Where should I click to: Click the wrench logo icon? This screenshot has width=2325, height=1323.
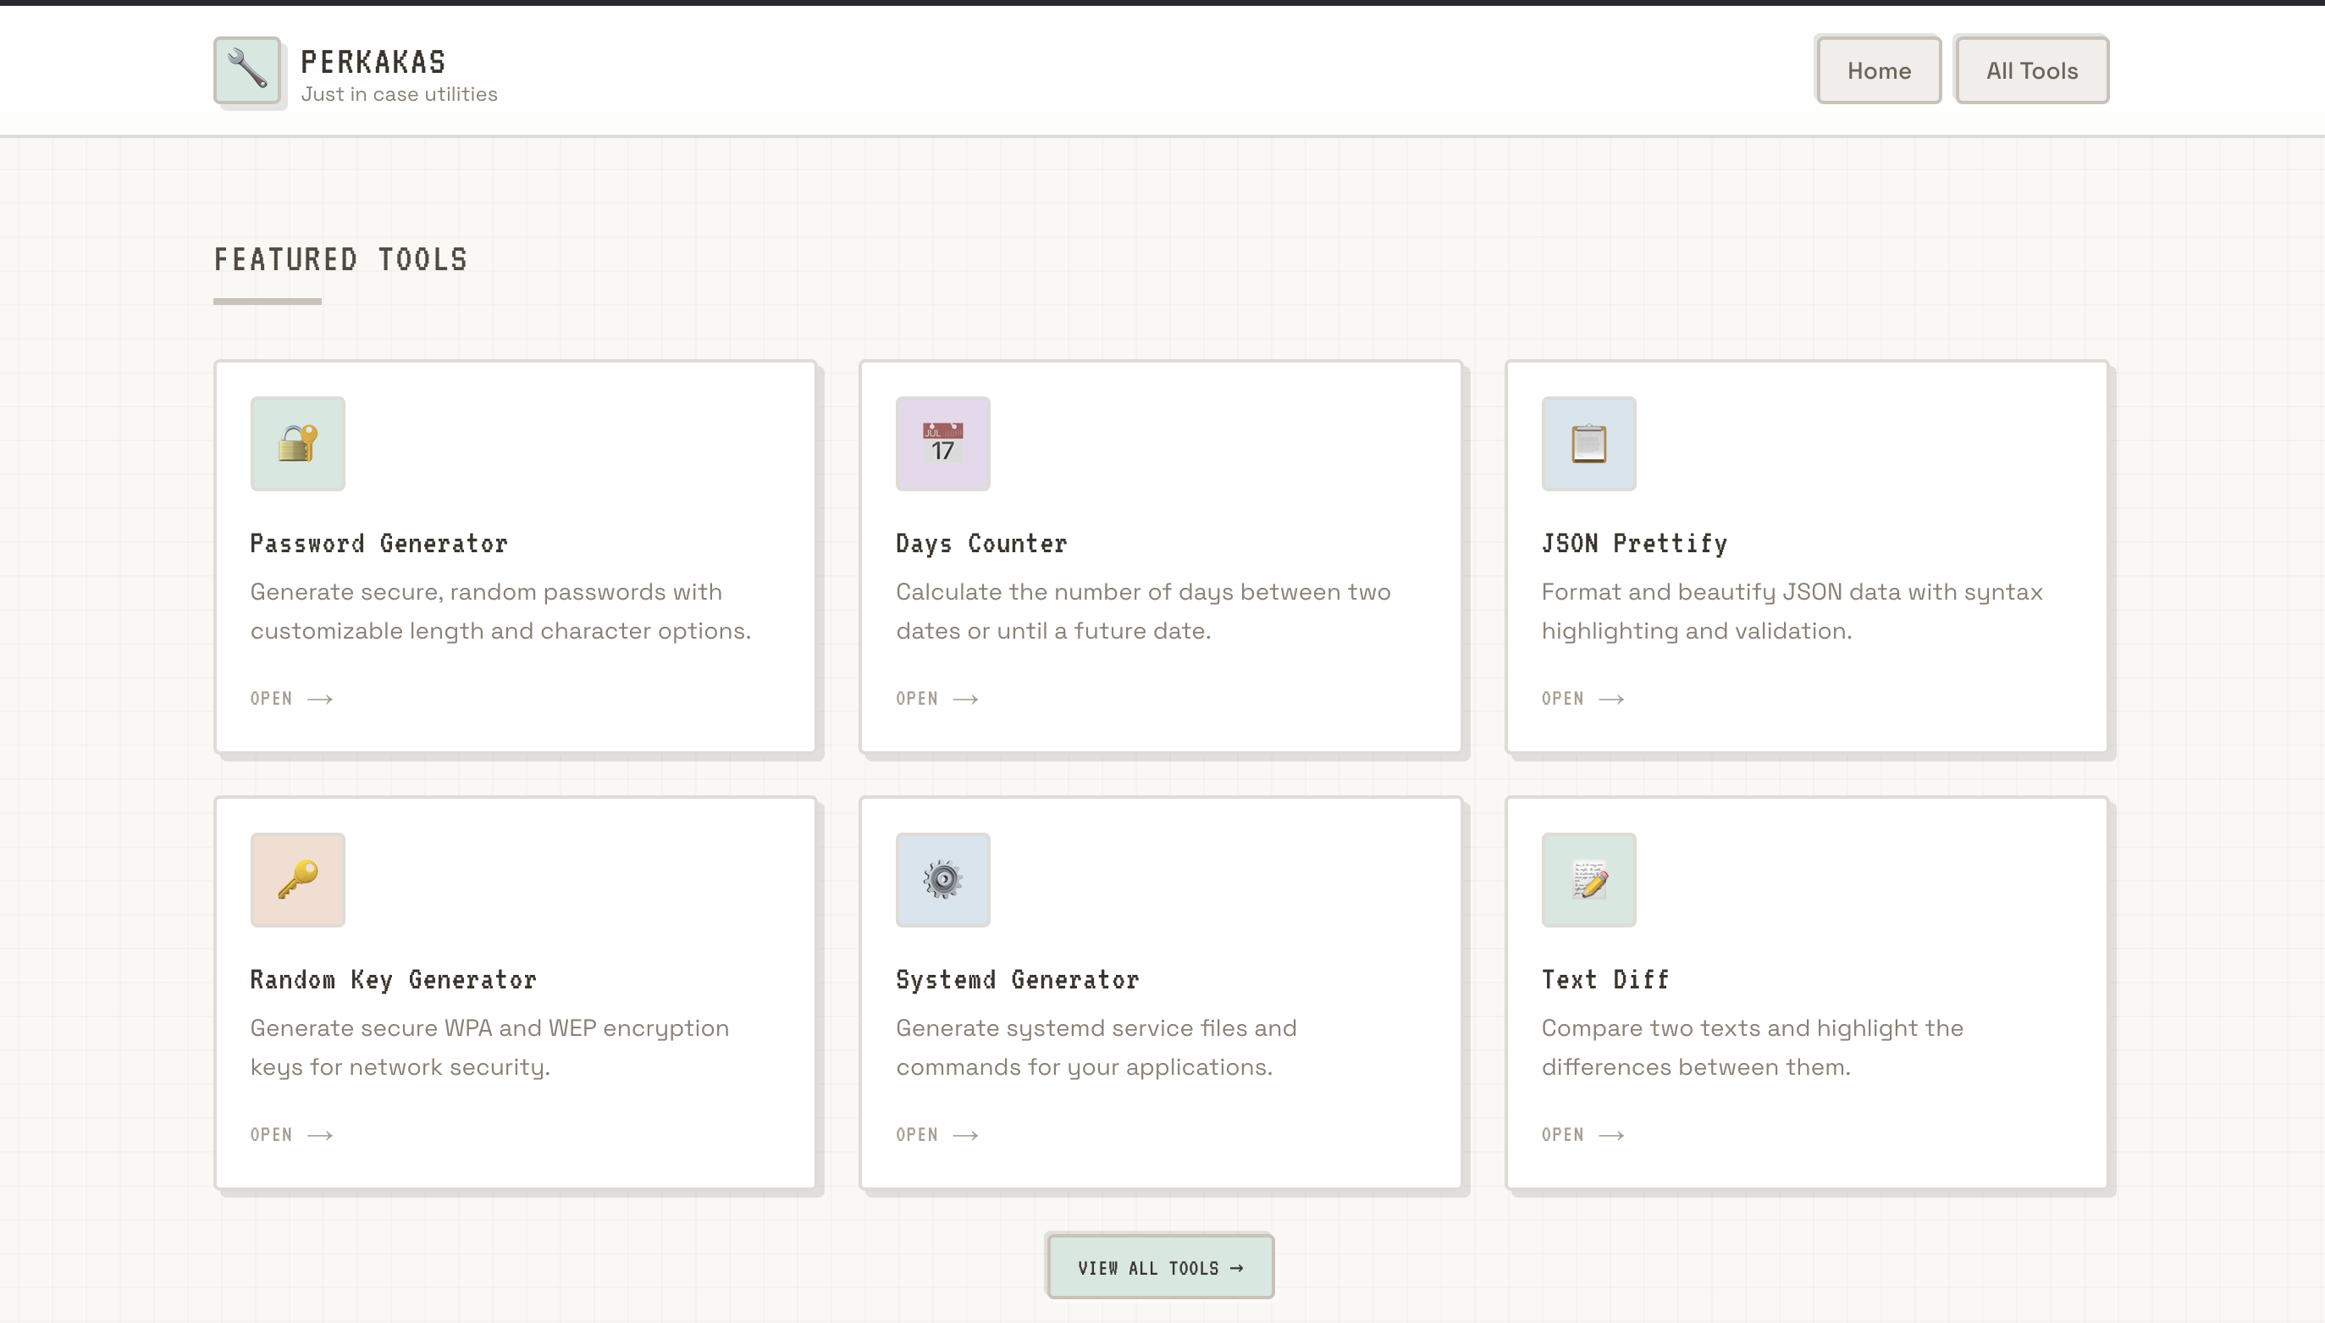[247, 70]
